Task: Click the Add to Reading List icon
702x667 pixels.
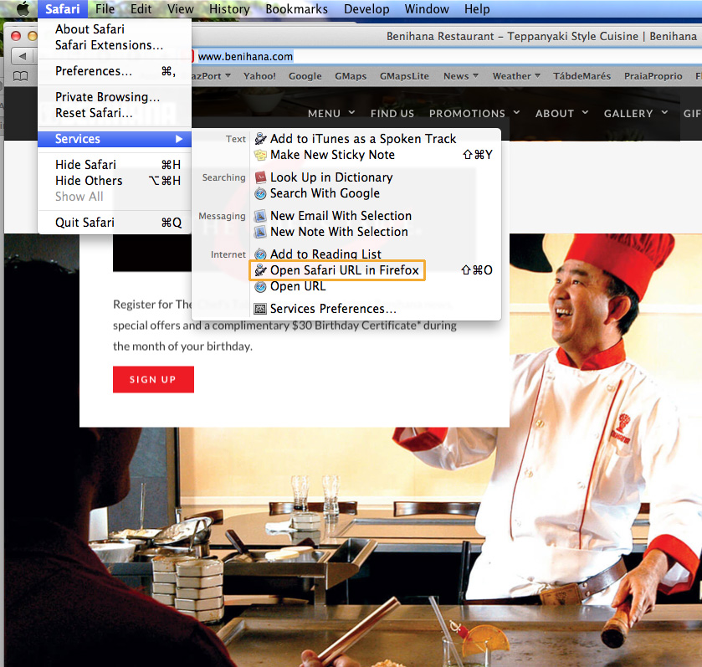Action: (x=260, y=254)
